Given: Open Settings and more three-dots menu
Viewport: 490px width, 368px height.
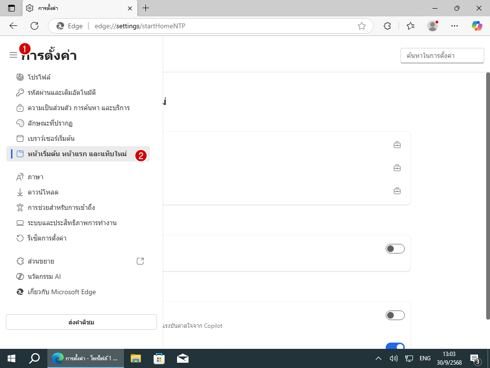Looking at the screenshot, I should (x=455, y=26).
